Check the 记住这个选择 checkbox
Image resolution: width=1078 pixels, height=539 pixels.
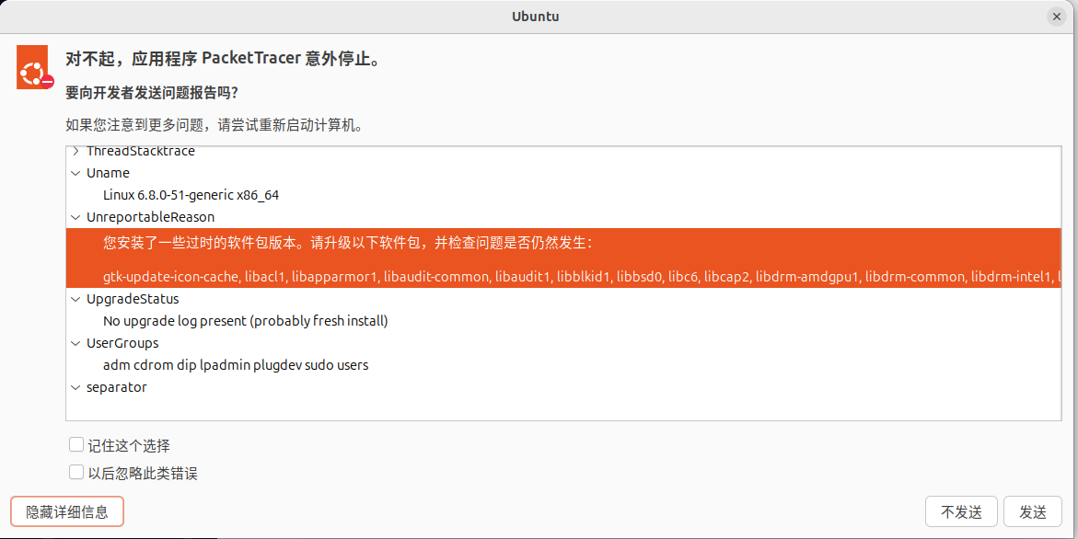click(x=76, y=445)
